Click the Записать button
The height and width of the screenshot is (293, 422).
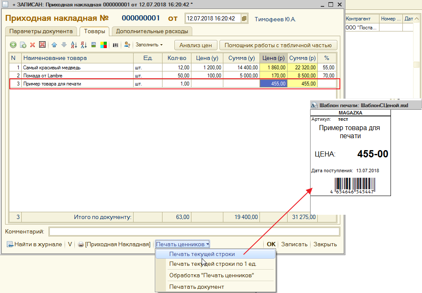[294, 244]
